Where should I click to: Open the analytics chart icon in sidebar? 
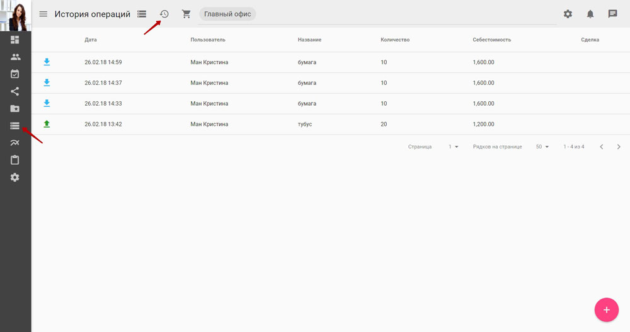[15, 143]
